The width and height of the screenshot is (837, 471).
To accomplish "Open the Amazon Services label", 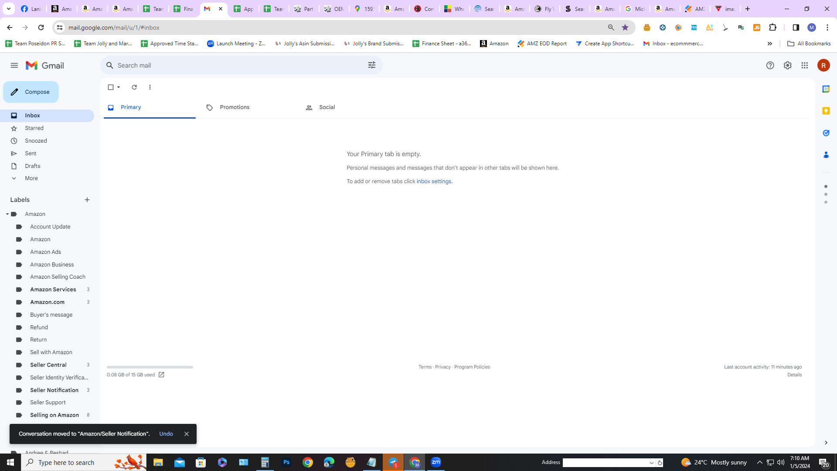I will [53, 290].
